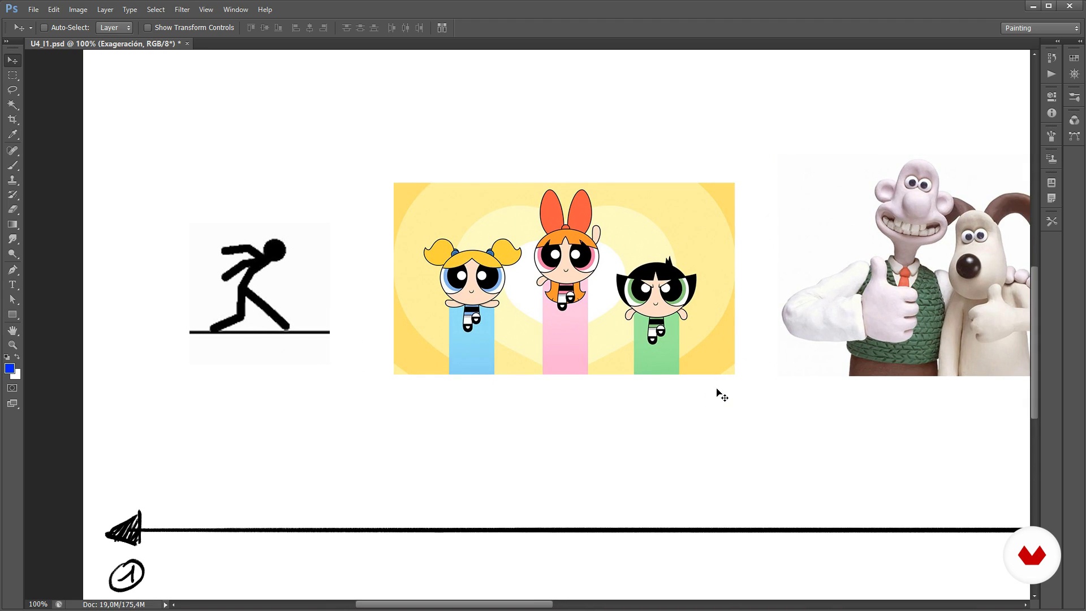Select the Eraser tool
The height and width of the screenshot is (611, 1086).
coord(12,209)
